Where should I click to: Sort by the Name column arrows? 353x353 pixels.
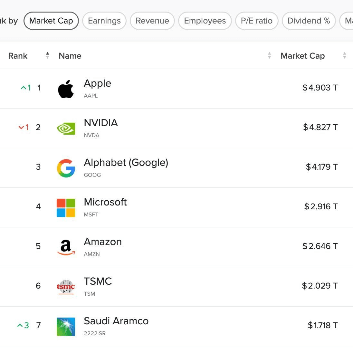(x=269, y=55)
